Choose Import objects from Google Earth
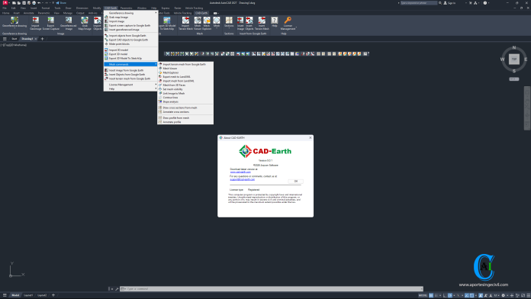Image resolution: width=531 pixels, height=299 pixels. (131, 36)
